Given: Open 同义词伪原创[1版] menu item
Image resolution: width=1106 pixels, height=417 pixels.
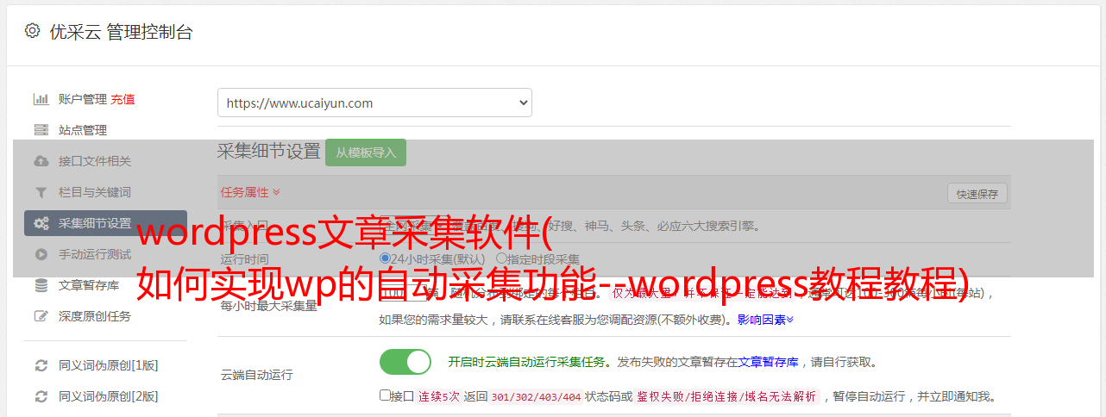Looking at the screenshot, I should pos(109,365).
